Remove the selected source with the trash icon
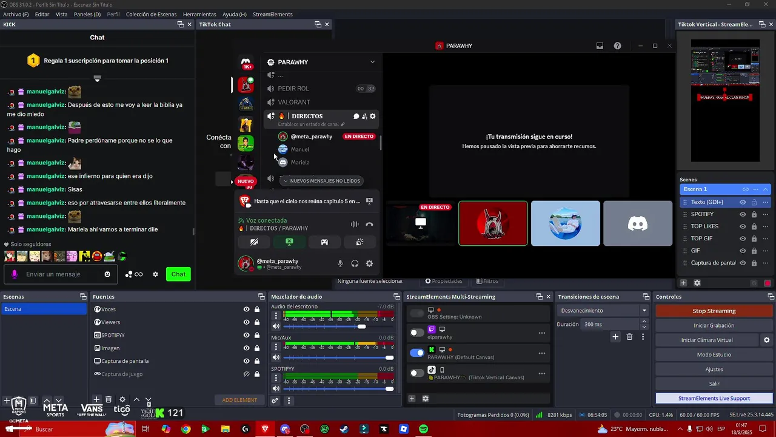This screenshot has width=776, height=437. [109, 399]
